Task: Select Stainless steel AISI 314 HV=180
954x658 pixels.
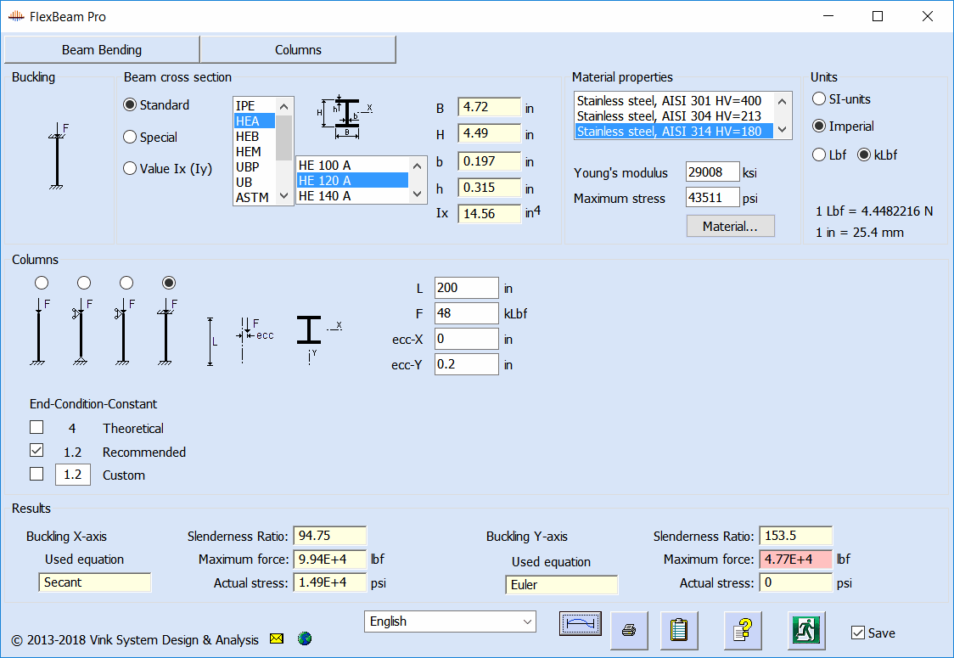Action: pos(674,131)
